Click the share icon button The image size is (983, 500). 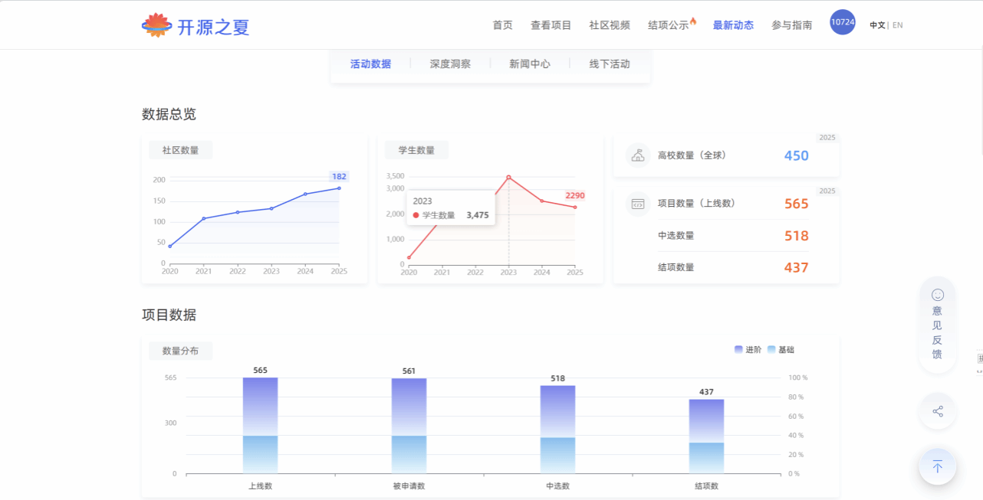(x=937, y=411)
